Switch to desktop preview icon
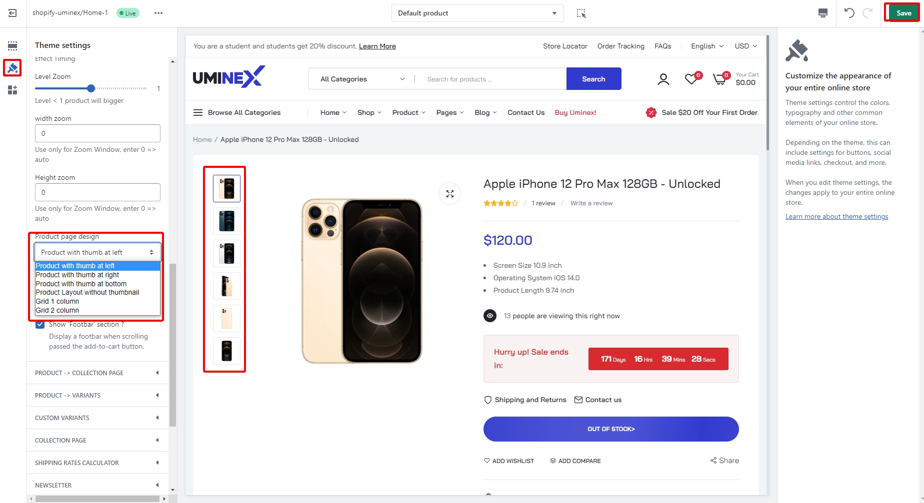 tap(822, 13)
